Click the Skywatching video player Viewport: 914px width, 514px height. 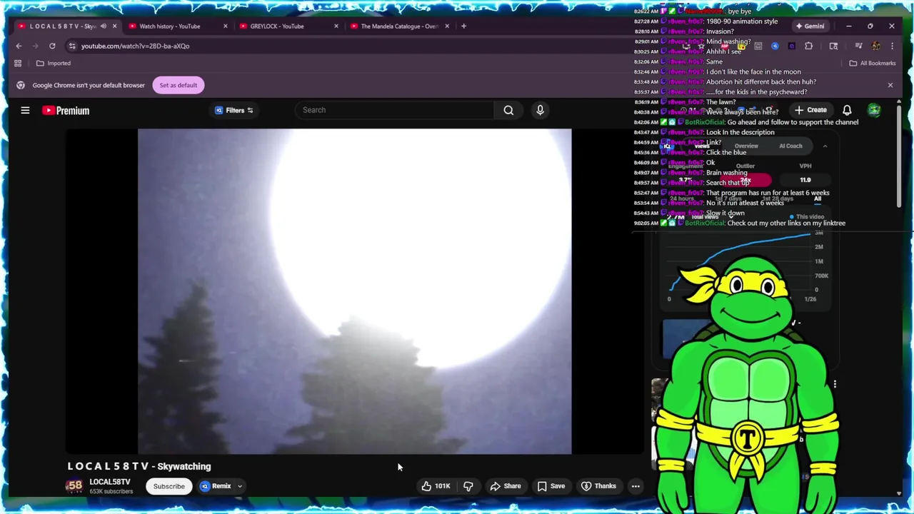(355, 291)
